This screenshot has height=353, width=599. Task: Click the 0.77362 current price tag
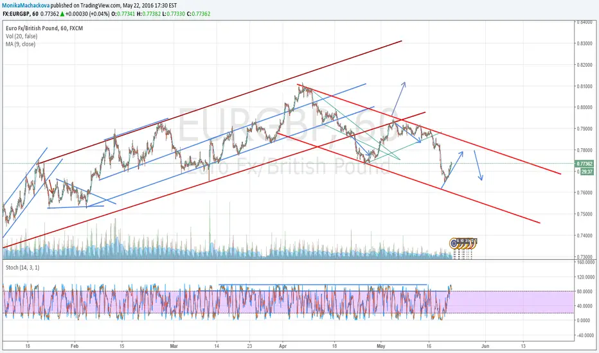coord(584,164)
